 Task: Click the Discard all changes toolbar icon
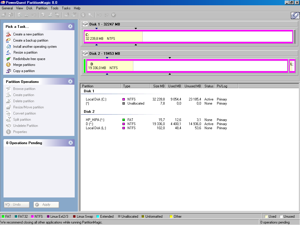[107, 15]
